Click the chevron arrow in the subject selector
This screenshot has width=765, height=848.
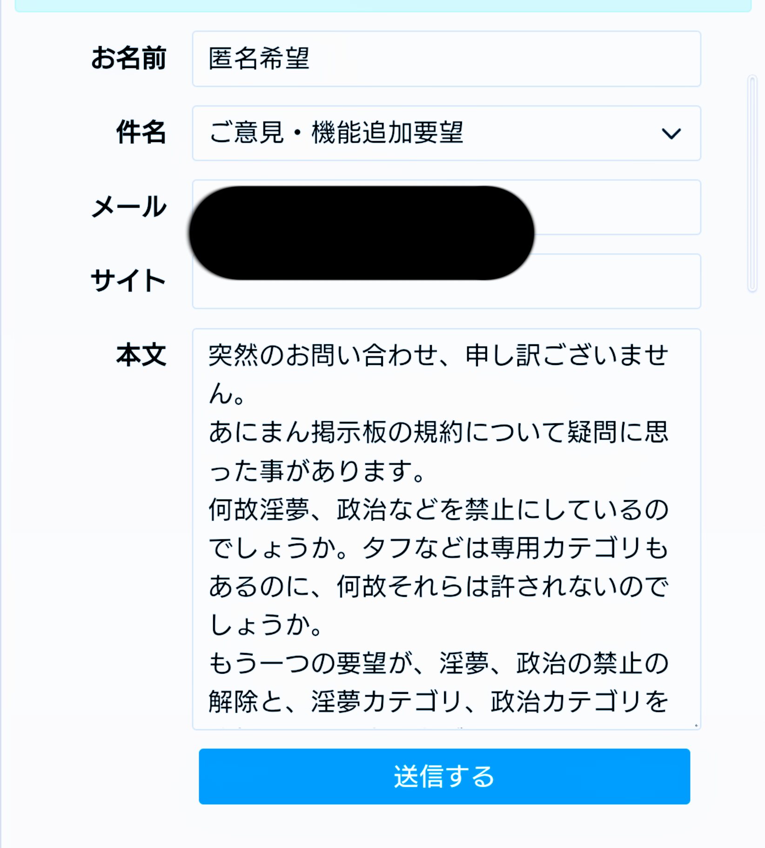click(671, 134)
